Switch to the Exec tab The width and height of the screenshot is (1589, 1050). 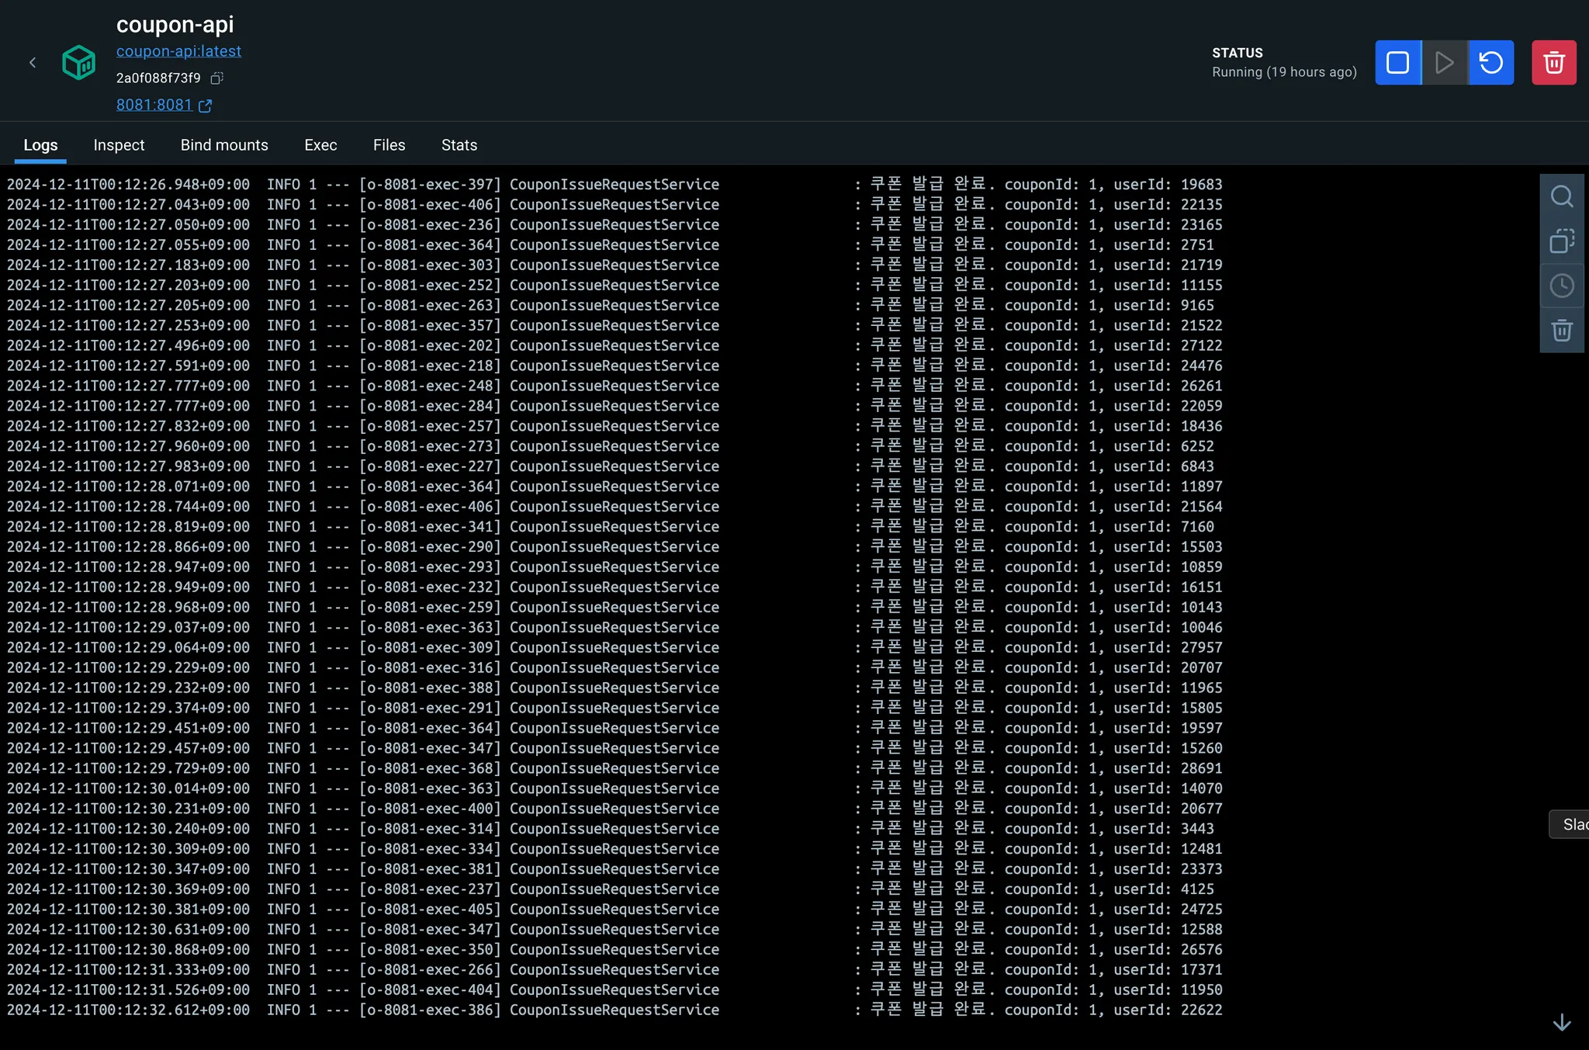tap(320, 145)
